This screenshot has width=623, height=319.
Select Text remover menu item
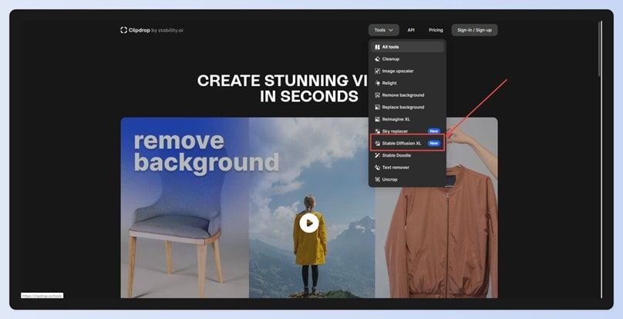tap(407, 168)
